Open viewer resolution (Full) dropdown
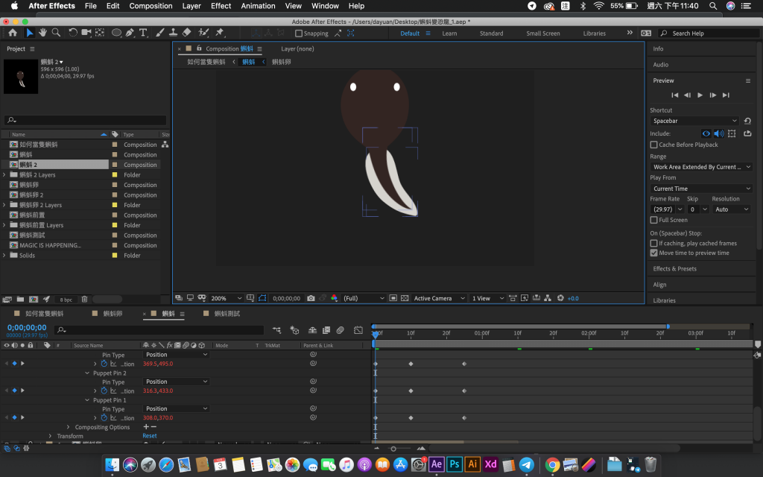 click(364, 298)
